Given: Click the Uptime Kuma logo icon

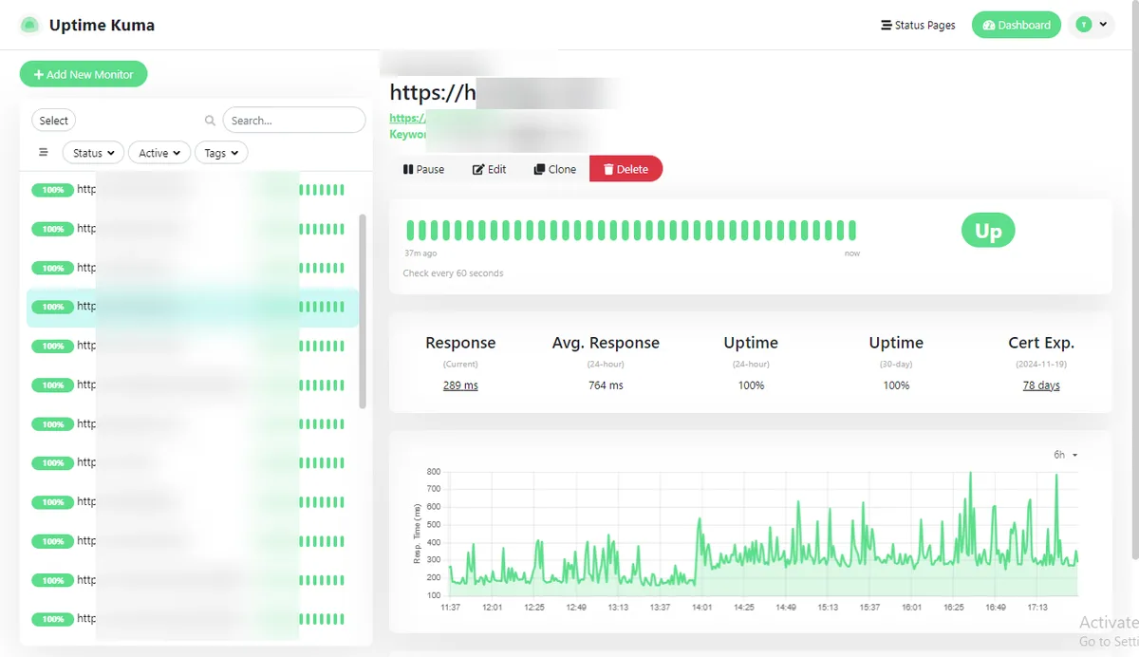Looking at the screenshot, I should coord(30,26).
